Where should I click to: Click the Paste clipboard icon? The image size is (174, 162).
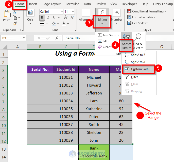click(7, 13)
